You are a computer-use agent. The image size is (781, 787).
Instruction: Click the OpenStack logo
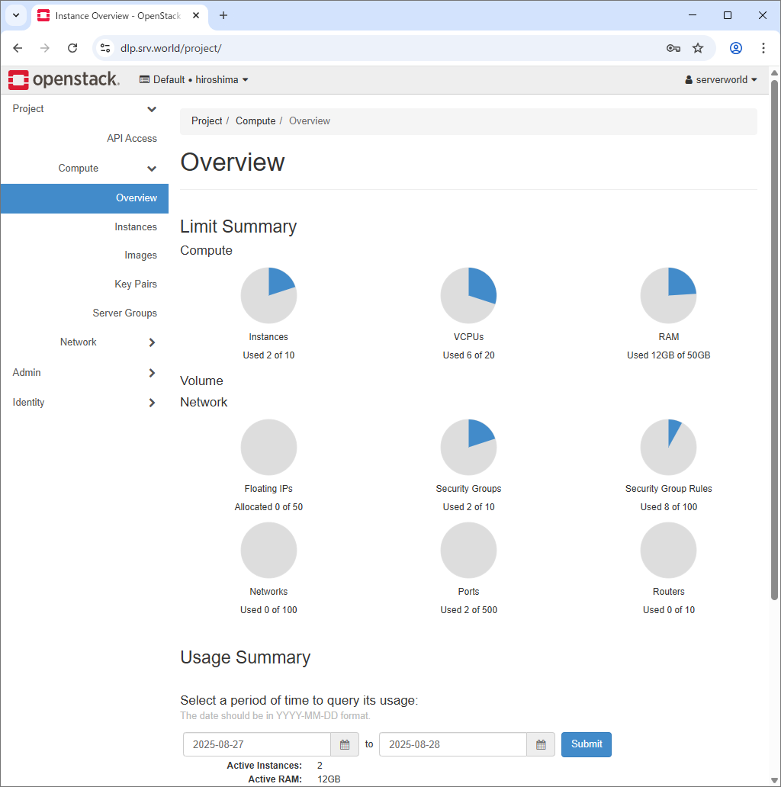coord(64,79)
